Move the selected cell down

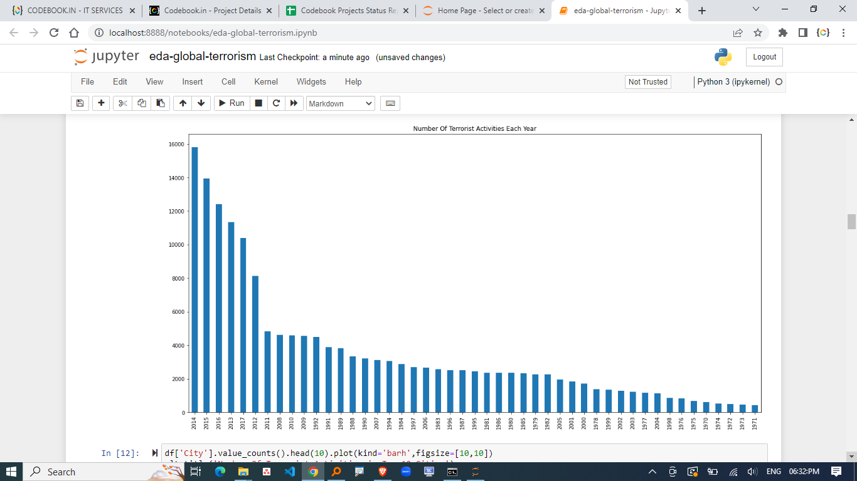201,103
